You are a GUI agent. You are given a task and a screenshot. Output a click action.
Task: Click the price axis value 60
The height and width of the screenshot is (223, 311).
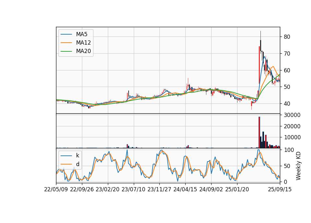pos(287,70)
